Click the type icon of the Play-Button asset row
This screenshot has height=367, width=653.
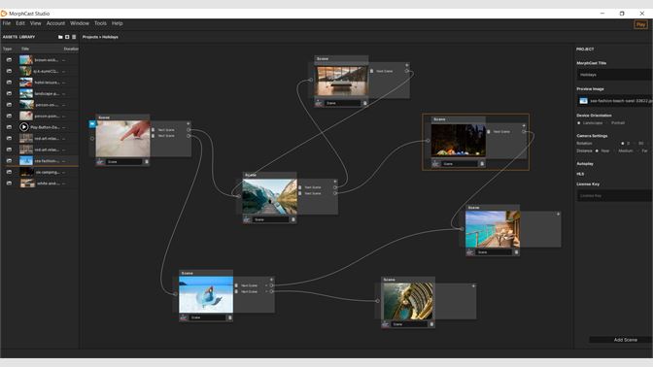[9, 127]
